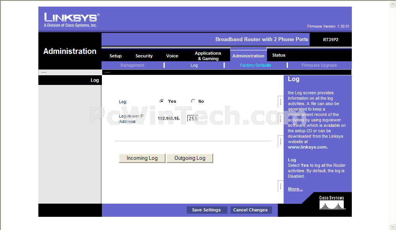
Task: Select the No radio button for Log
Action: tap(193, 101)
